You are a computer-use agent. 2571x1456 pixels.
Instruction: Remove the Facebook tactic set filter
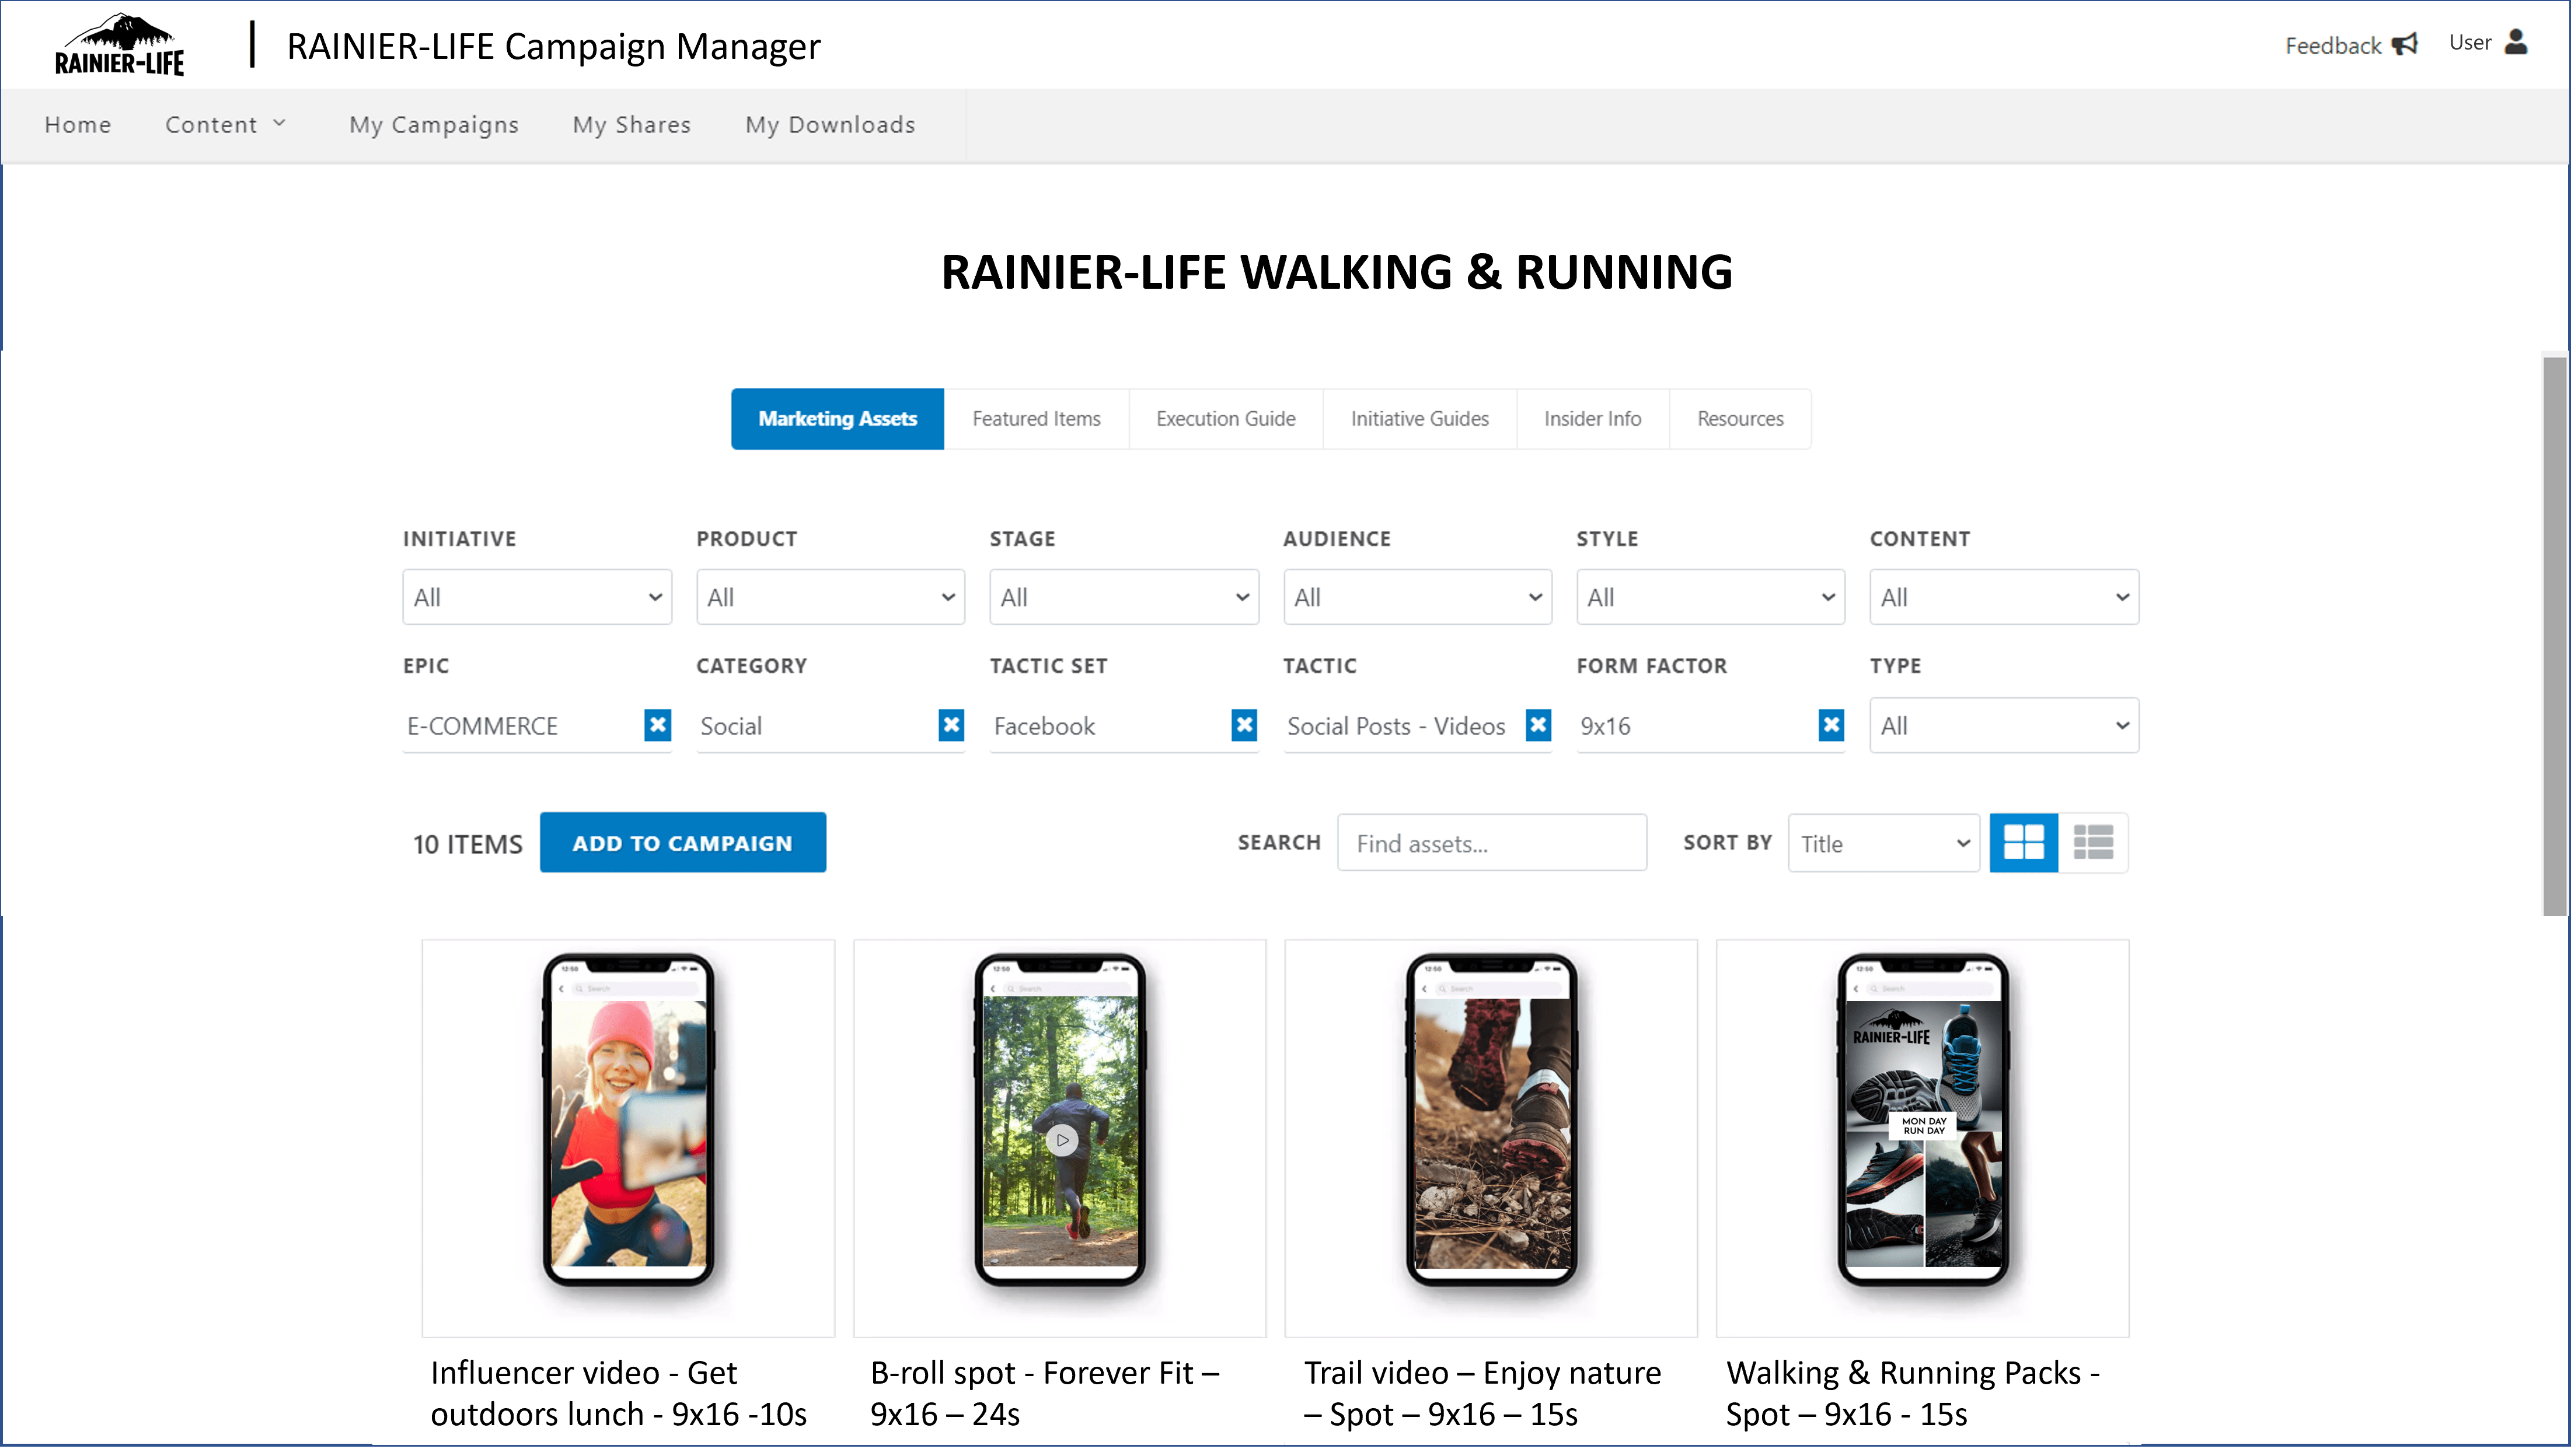1244,726
